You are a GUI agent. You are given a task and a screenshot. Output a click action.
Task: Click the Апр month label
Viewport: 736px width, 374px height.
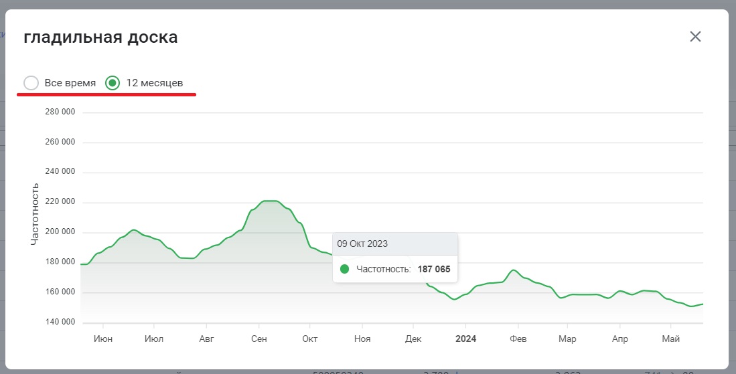pyautogui.click(x=620, y=339)
